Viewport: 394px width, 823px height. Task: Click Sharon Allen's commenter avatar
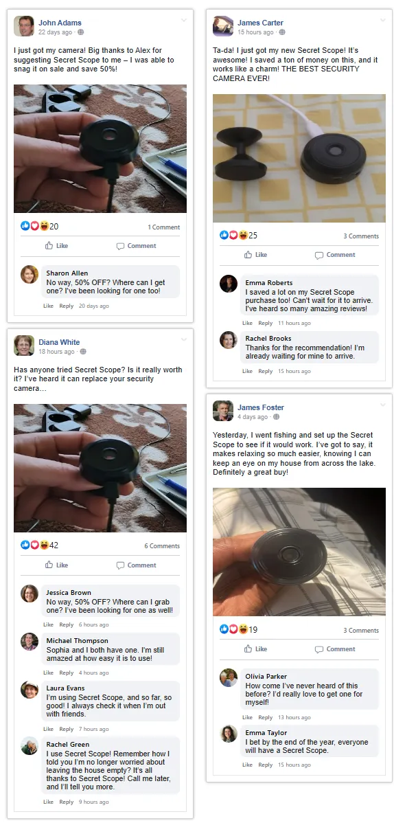30,275
